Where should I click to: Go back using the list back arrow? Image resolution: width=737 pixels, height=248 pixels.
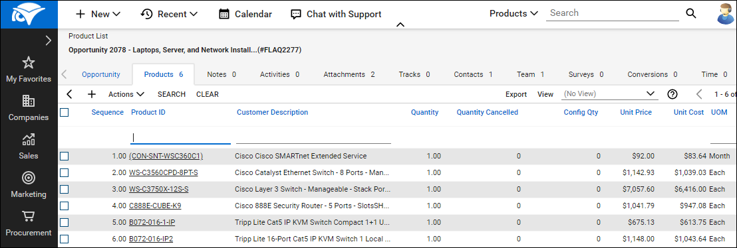[70, 94]
